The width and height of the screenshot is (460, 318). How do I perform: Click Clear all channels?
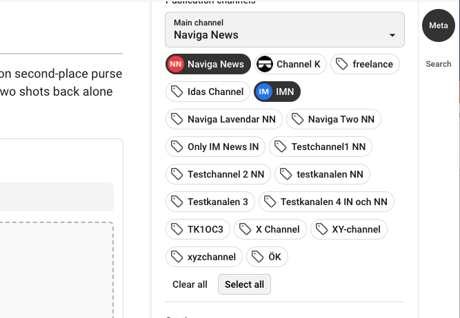(x=190, y=284)
